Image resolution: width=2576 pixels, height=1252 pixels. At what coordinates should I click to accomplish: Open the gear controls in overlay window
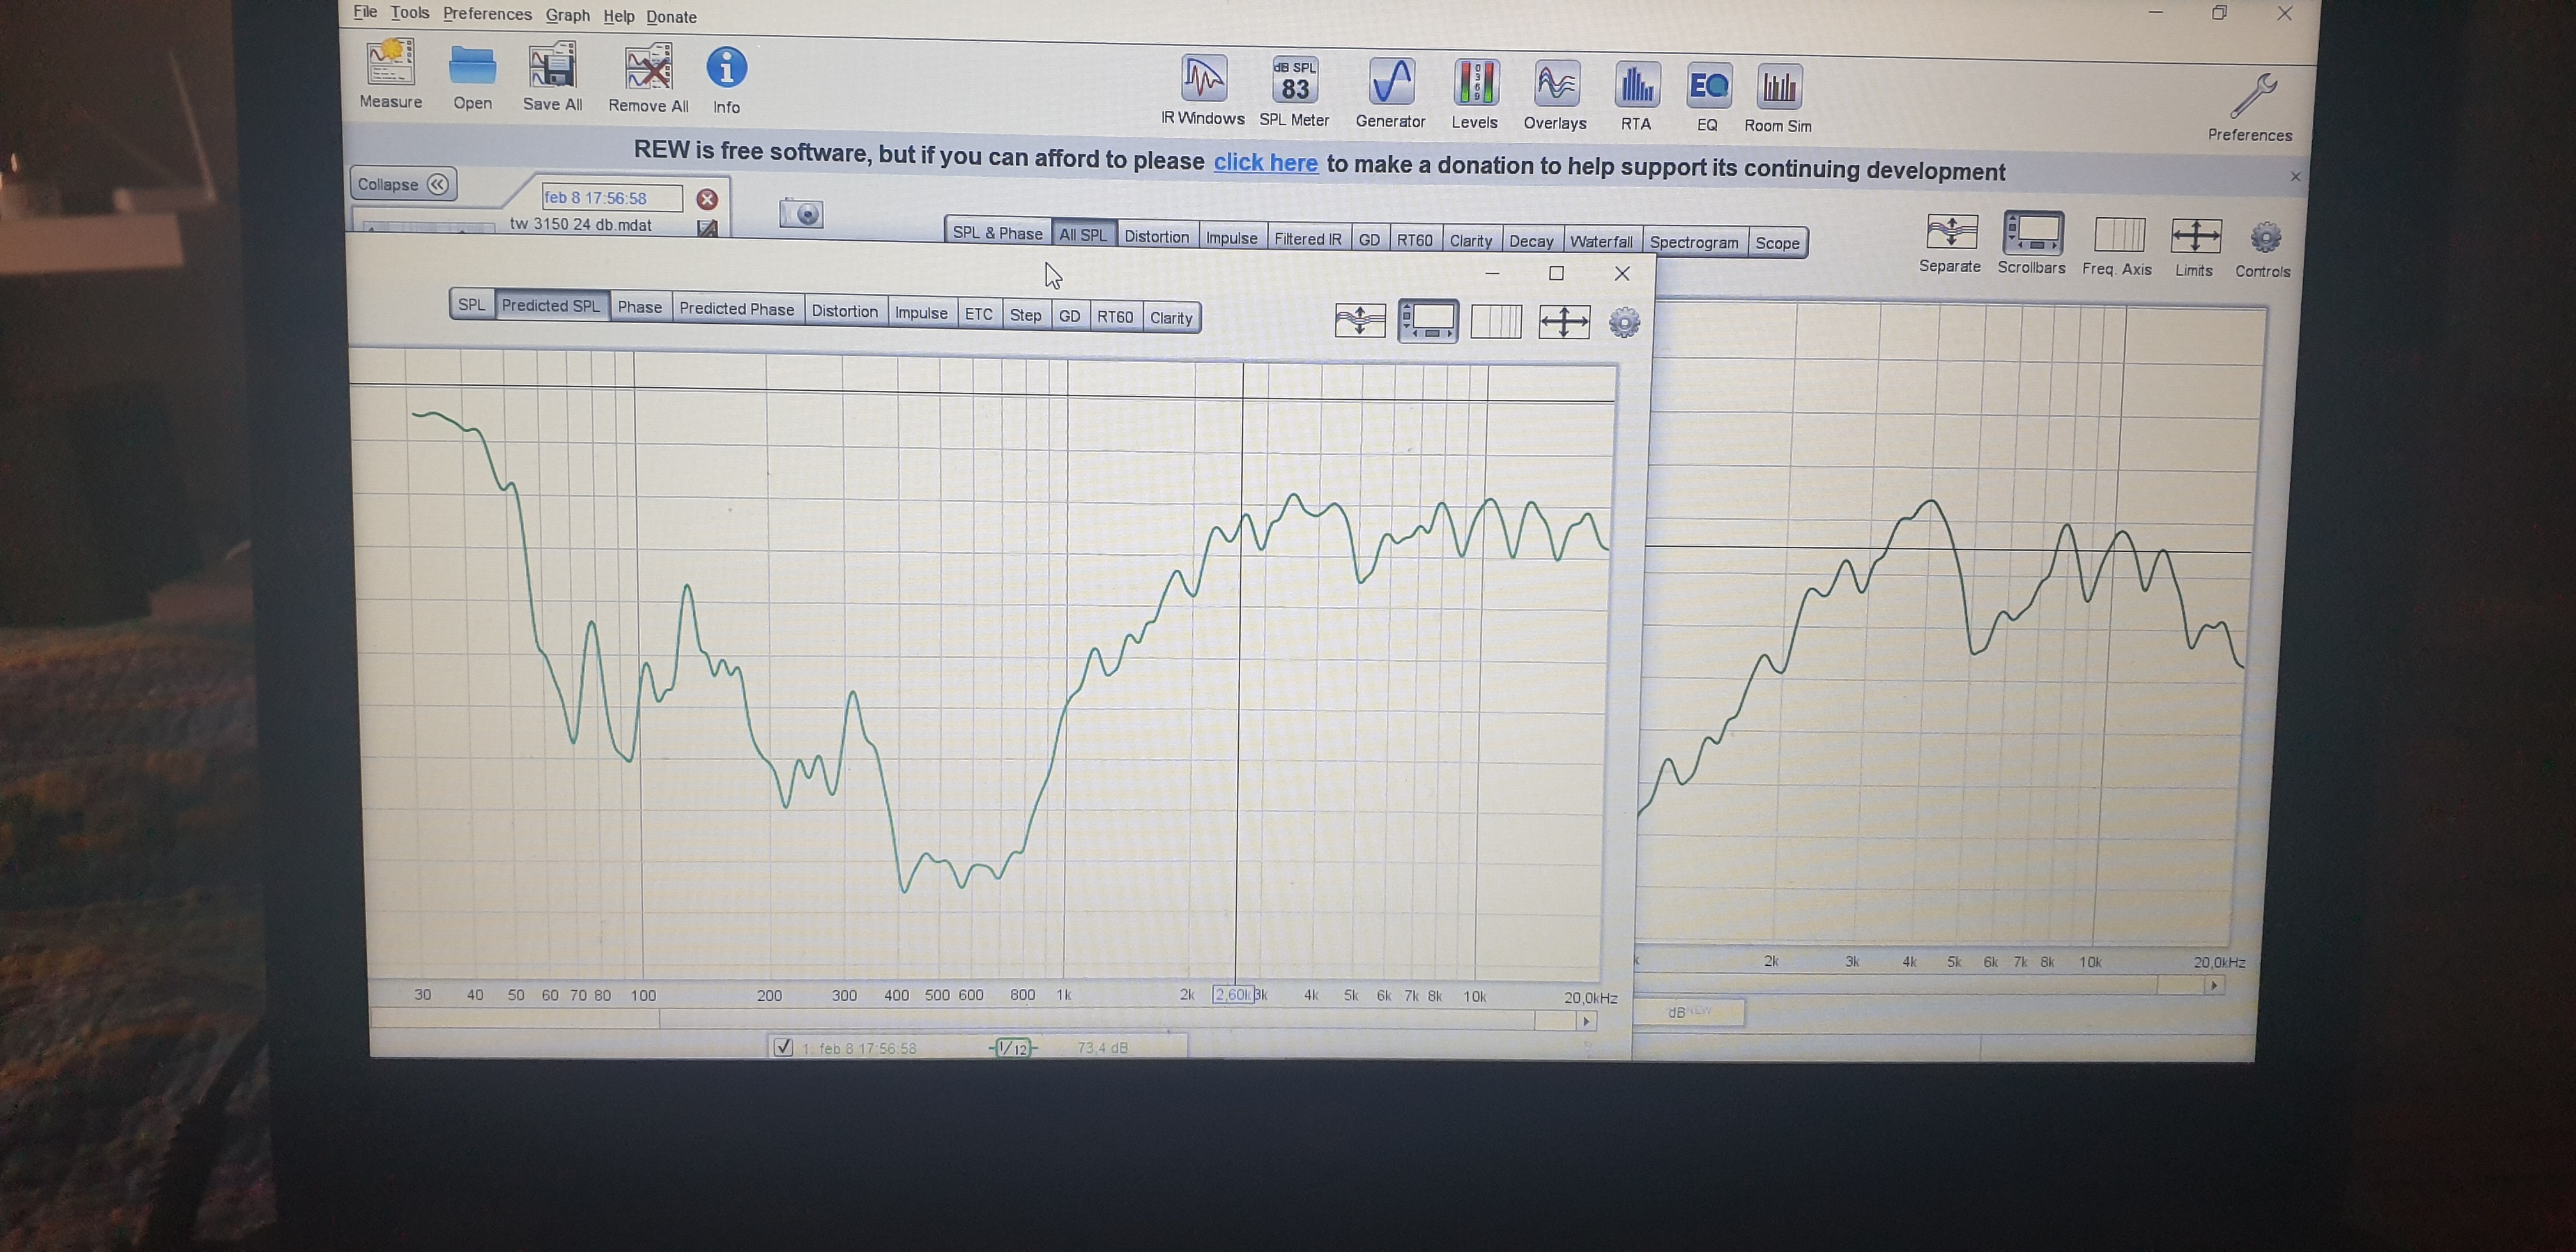coord(1624,323)
